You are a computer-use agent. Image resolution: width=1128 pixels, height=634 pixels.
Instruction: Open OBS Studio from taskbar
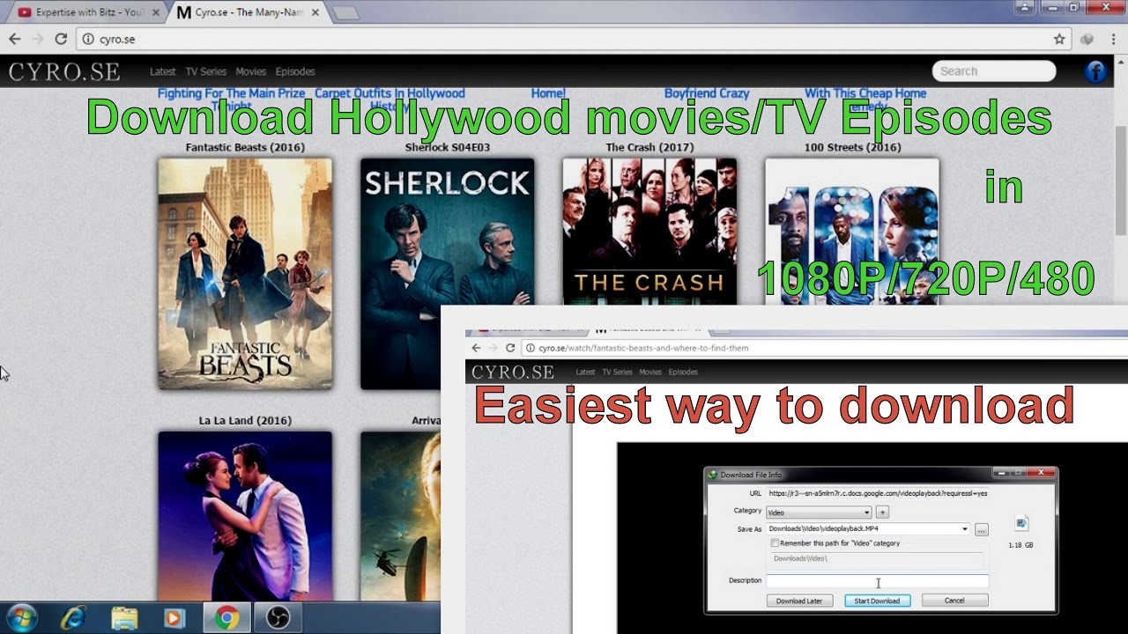coord(278,618)
